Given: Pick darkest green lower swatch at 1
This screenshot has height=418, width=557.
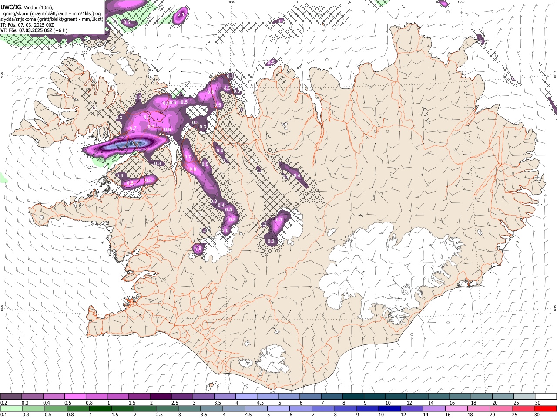Looking at the screenshot, I should (x=101, y=409).
